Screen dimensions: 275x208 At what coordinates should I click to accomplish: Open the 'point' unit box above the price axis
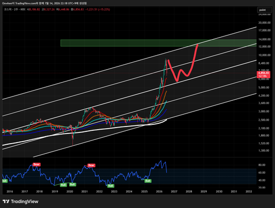point(264,10)
